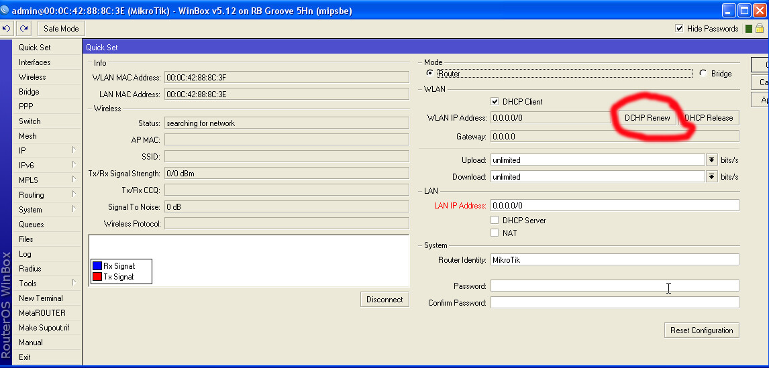Image resolution: width=769 pixels, height=368 pixels.
Task: Open Mesh menu item
Action: click(x=46, y=135)
